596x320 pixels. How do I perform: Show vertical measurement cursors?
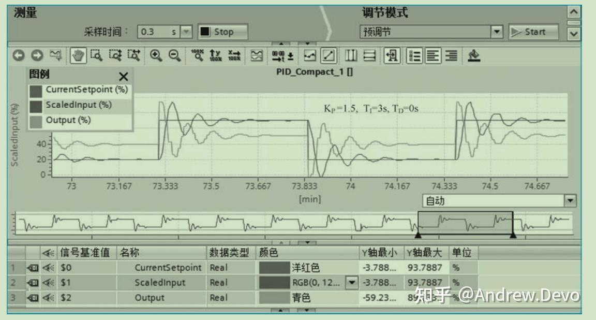point(351,55)
